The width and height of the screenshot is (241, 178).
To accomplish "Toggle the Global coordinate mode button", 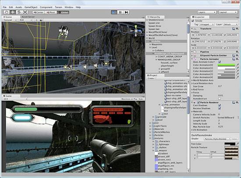I will (x=63, y=12).
